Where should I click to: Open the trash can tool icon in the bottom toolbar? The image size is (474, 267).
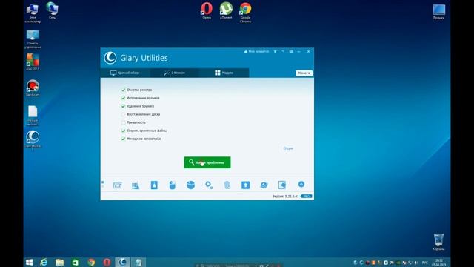pos(227,185)
